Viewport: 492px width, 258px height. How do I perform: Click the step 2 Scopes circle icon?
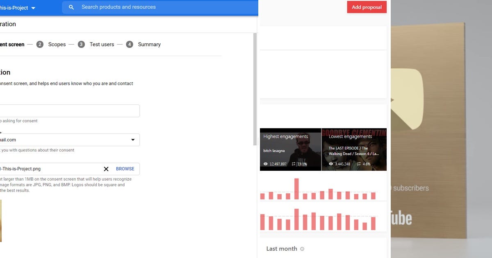tap(40, 44)
